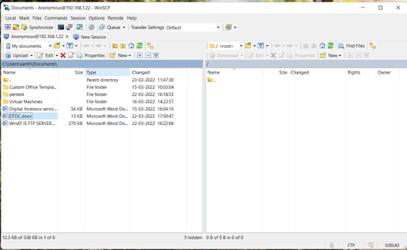Click the Queue toolbar button
Image resolution: width=407 pixels, height=250 pixels.
coord(110,27)
